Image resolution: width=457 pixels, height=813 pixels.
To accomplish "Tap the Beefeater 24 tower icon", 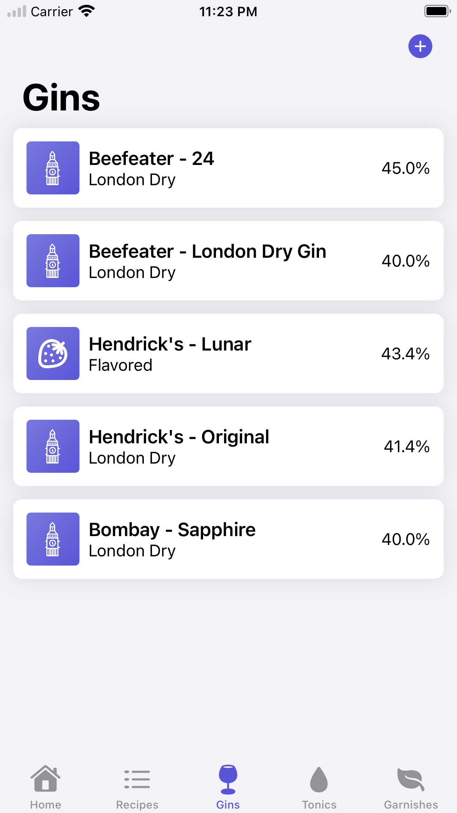I will [53, 168].
